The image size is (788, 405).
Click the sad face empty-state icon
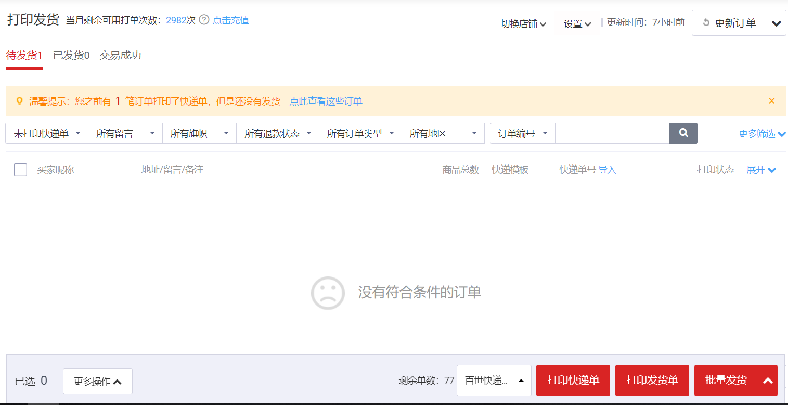pos(328,293)
